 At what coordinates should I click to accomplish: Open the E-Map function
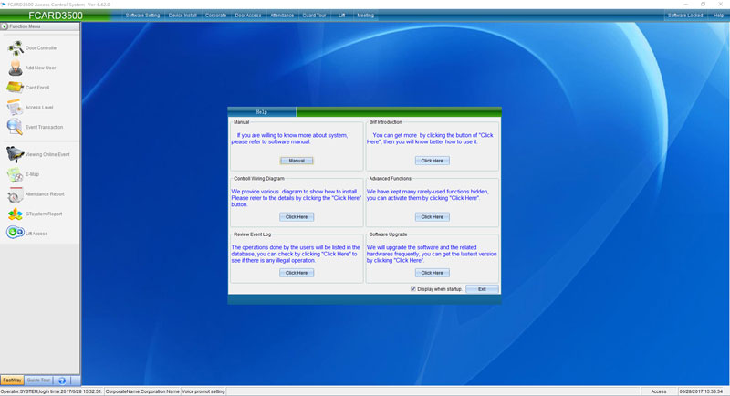point(24,174)
